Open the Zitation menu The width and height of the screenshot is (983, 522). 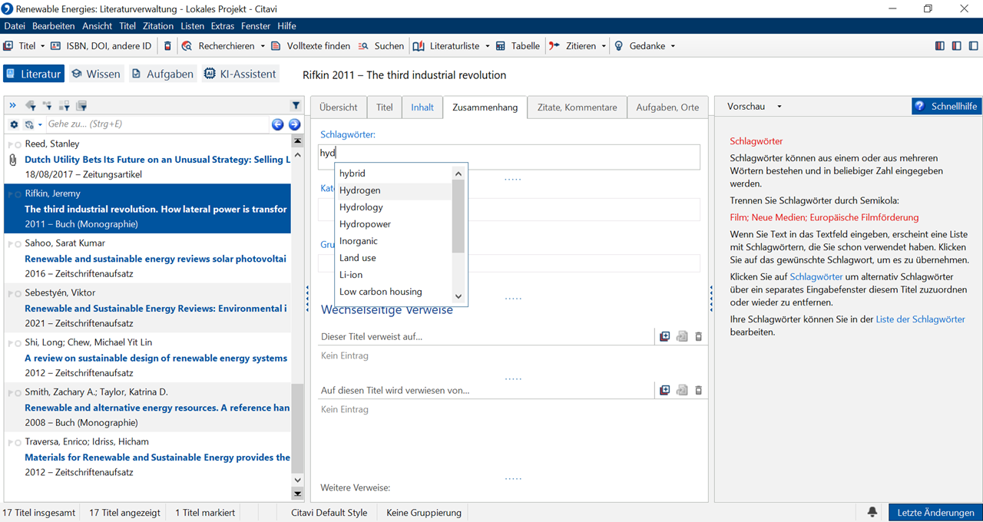(158, 26)
